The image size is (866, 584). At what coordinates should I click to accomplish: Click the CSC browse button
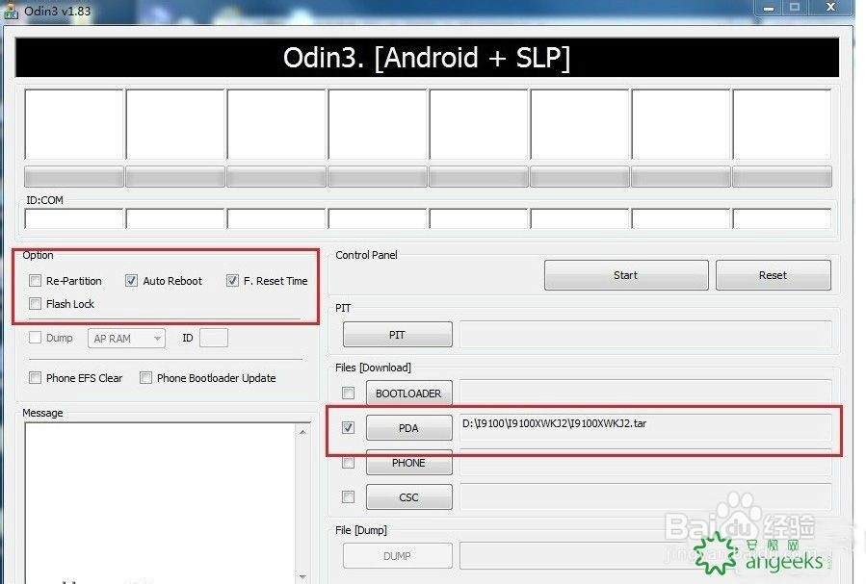click(409, 496)
